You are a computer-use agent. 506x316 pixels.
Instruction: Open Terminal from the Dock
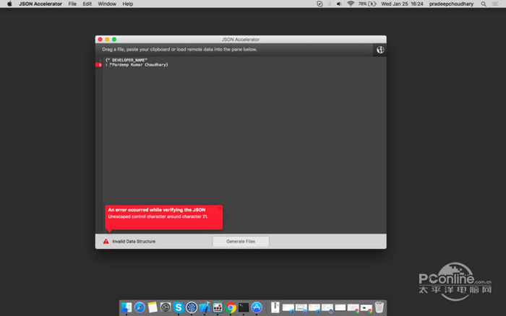(244, 307)
